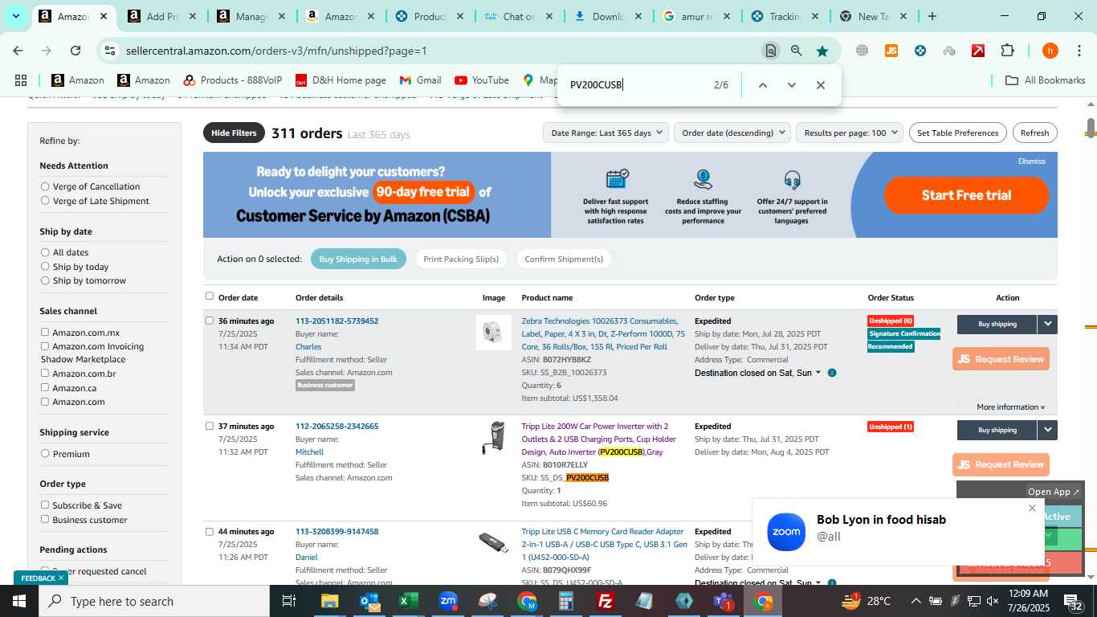Image resolution: width=1097 pixels, height=617 pixels.
Task: Open Order date (descending) sort dropdown
Action: (x=732, y=133)
